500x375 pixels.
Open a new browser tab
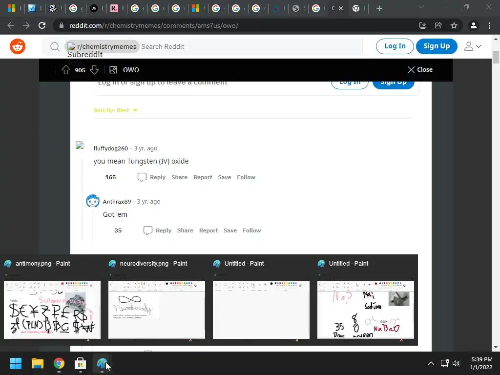[x=379, y=8]
